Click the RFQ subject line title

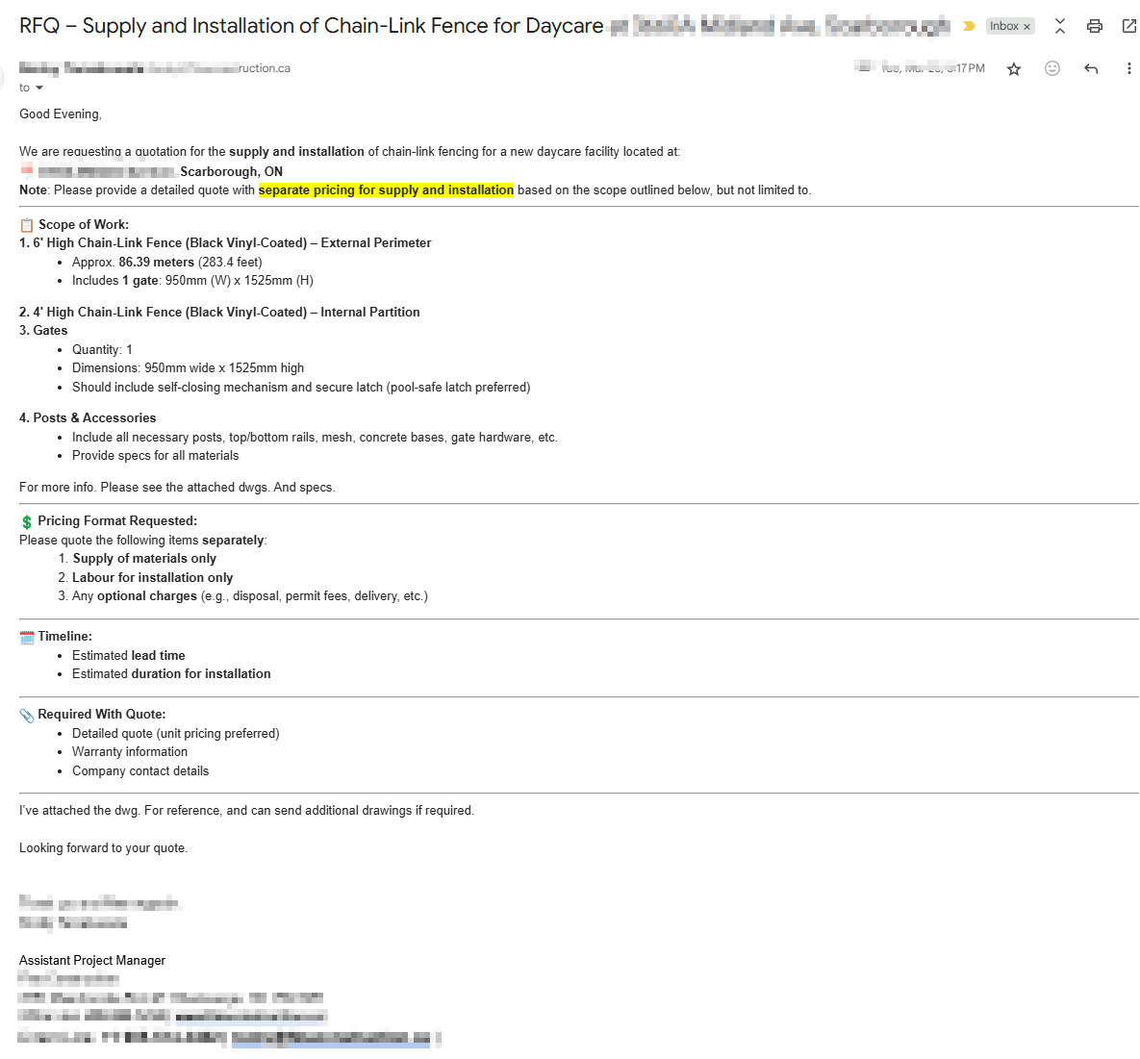[x=311, y=26]
